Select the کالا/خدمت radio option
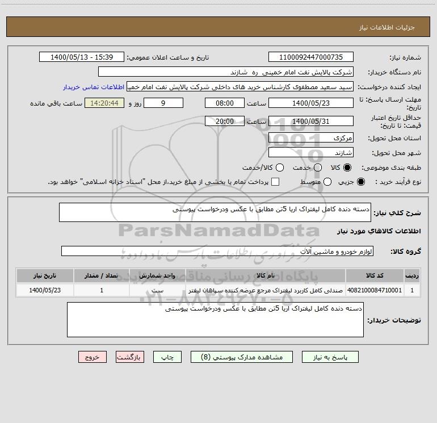437x423 pixels. pyautogui.click(x=280, y=167)
